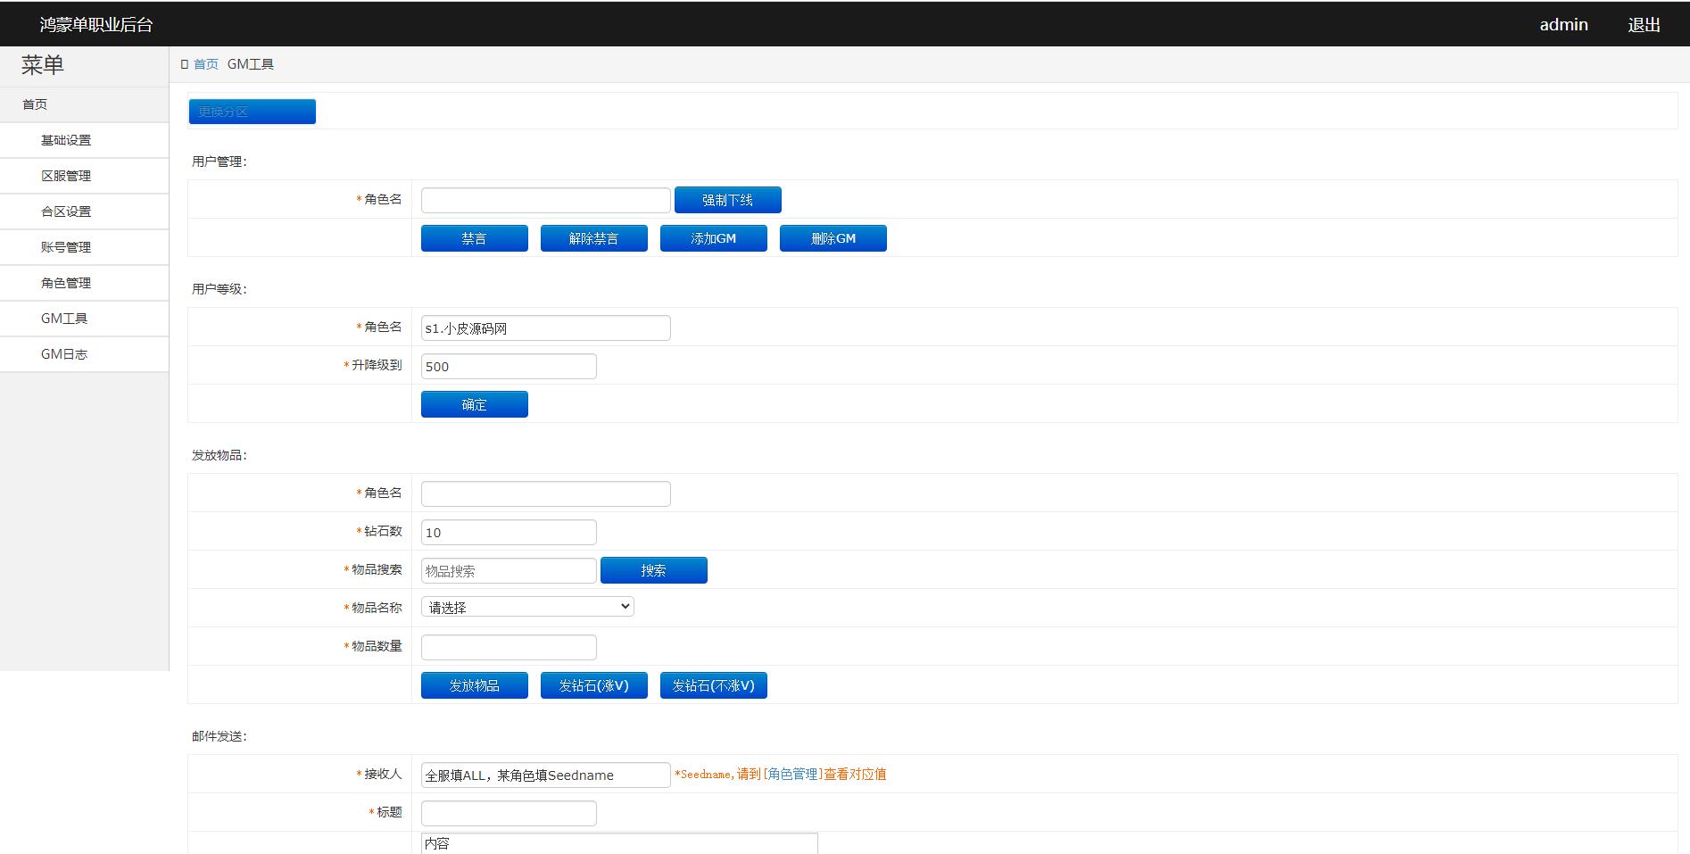The height and width of the screenshot is (854, 1690).
Task: Click the 禁言 button
Action: click(x=474, y=237)
